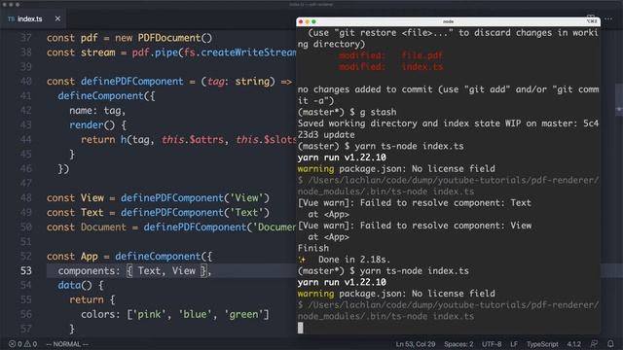Click the 'green' string in colors array

(244, 314)
